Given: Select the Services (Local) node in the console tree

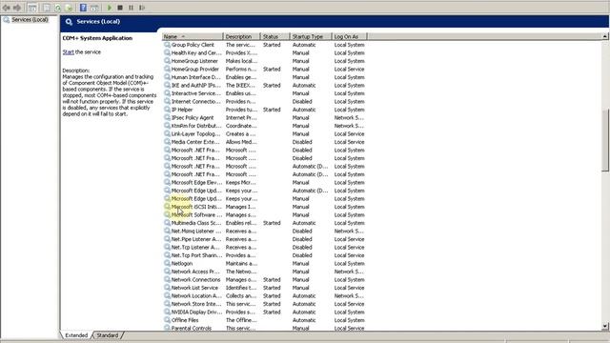Looking at the screenshot, I should coord(30,19).
